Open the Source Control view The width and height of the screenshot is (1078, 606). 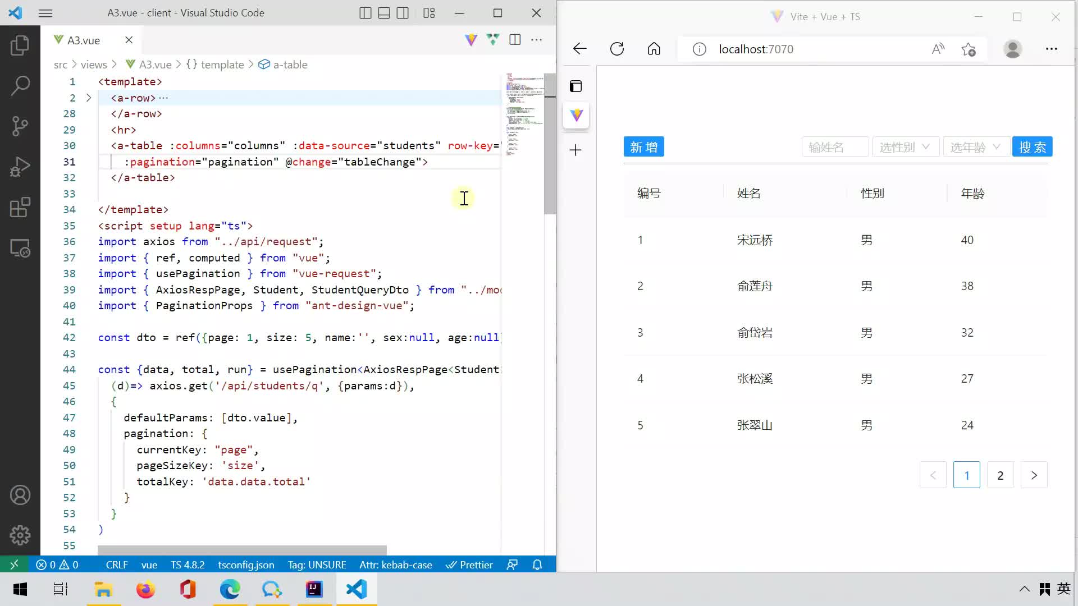click(x=20, y=126)
